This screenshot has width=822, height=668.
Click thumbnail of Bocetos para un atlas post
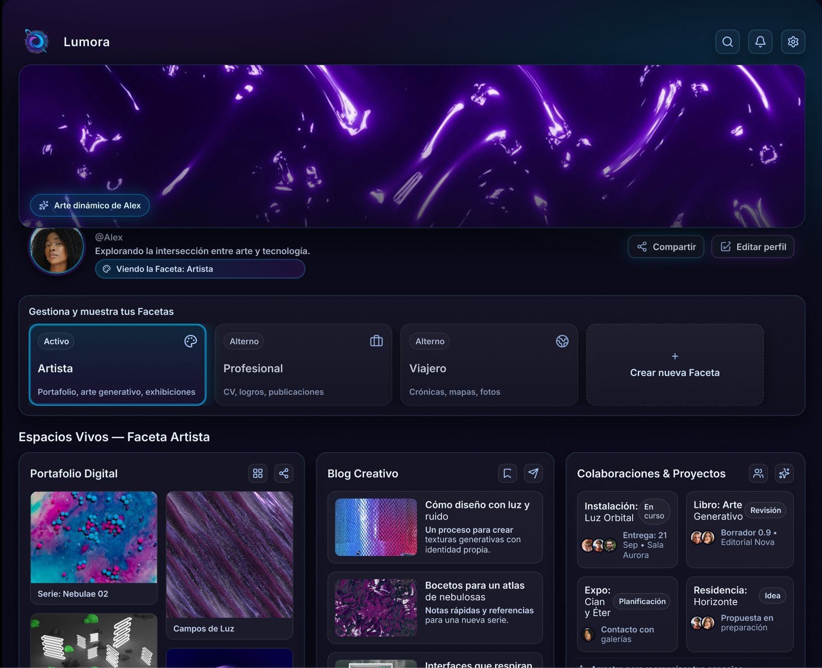[376, 608]
